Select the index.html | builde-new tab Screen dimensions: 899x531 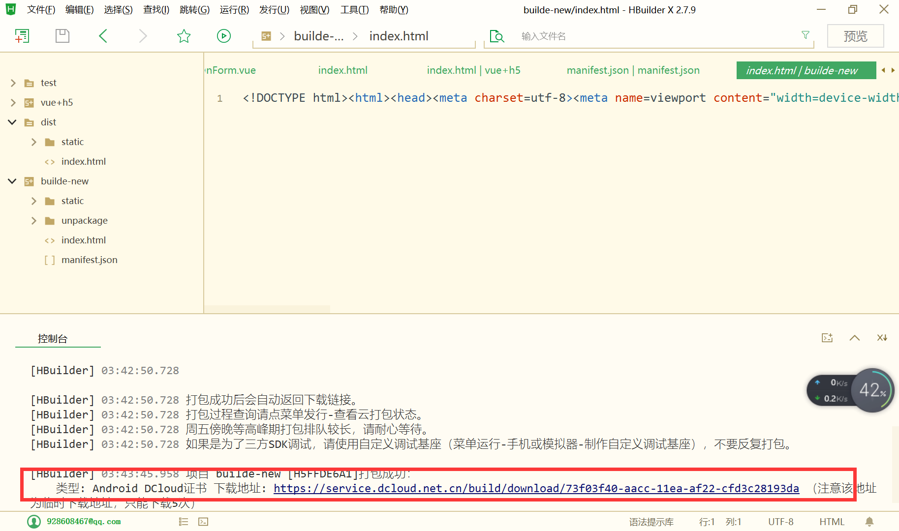(x=806, y=70)
